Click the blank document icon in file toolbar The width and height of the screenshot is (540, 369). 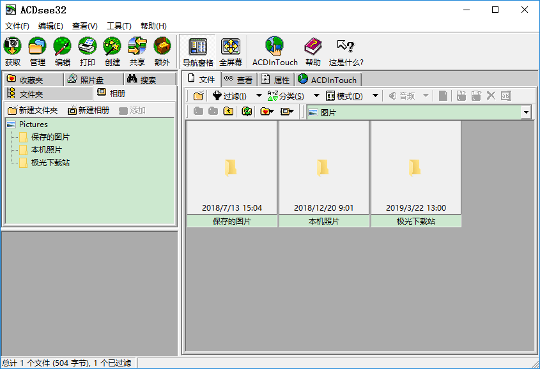tap(444, 96)
